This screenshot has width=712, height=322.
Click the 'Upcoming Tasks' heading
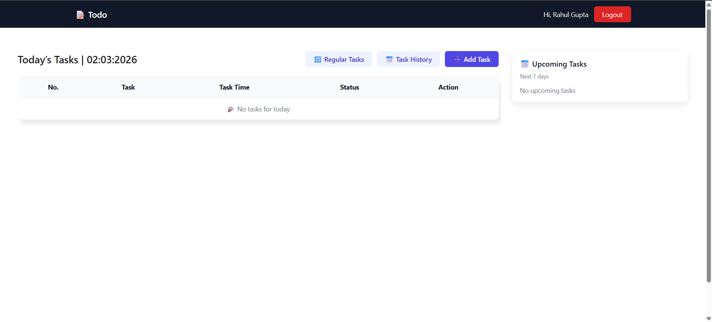(x=559, y=64)
